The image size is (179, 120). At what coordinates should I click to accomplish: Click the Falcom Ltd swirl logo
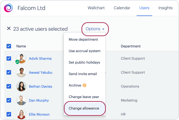8,8
